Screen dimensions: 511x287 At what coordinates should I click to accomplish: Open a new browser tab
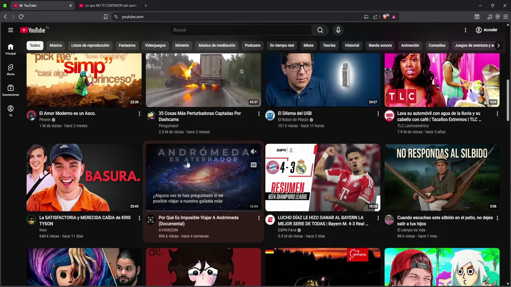[x=146, y=6]
